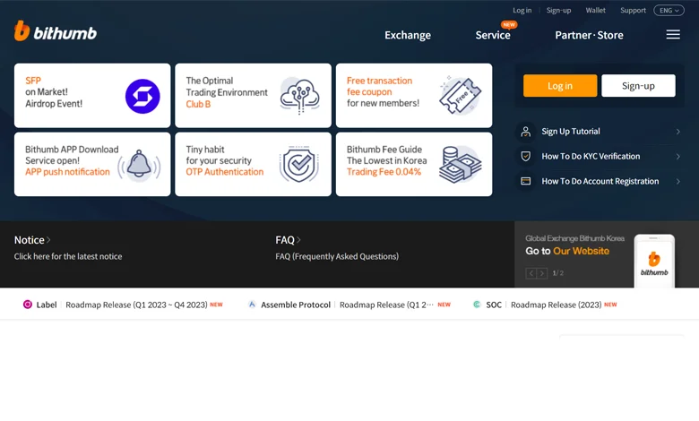The width and height of the screenshot is (699, 421).
Task: Open the Service menu
Action: click(x=493, y=35)
